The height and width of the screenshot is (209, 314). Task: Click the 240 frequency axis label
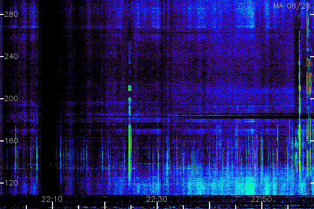[x=11, y=56]
